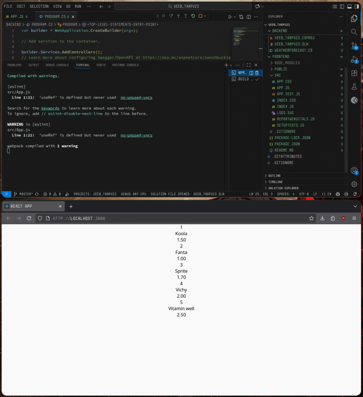Open the Testing flask view
The width and height of the screenshot is (363, 397).
354,86
